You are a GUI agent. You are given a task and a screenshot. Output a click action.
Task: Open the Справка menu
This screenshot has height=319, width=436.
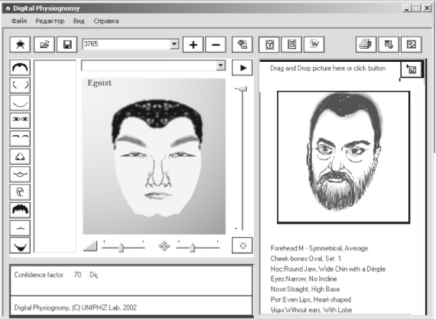pos(106,21)
